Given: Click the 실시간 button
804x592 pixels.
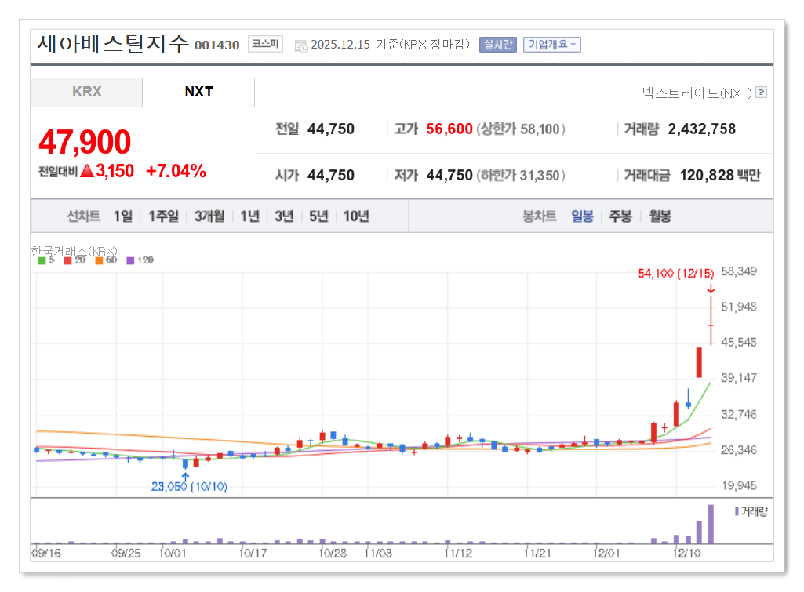Looking at the screenshot, I should [x=498, y=45].
